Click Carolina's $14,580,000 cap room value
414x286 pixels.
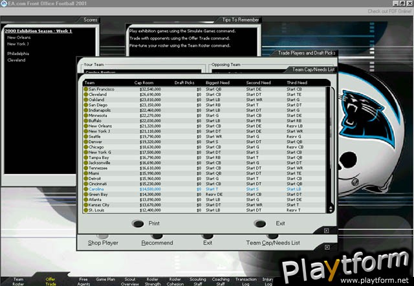150,189
